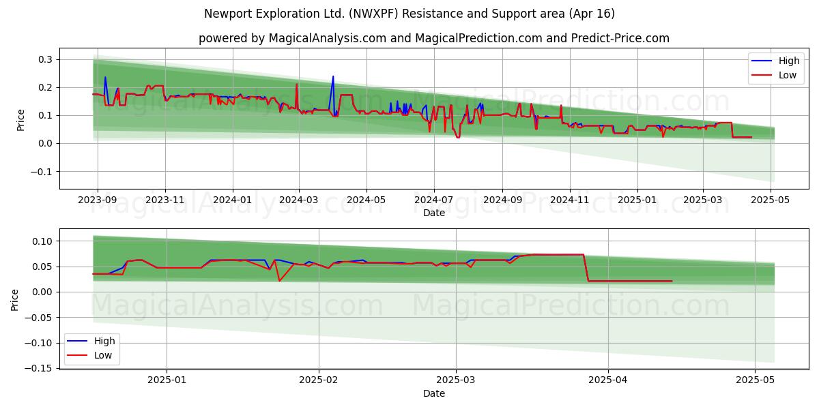
Task: Click the 0.00 price tick in bottom chart
Action: (x=44, y=292)
